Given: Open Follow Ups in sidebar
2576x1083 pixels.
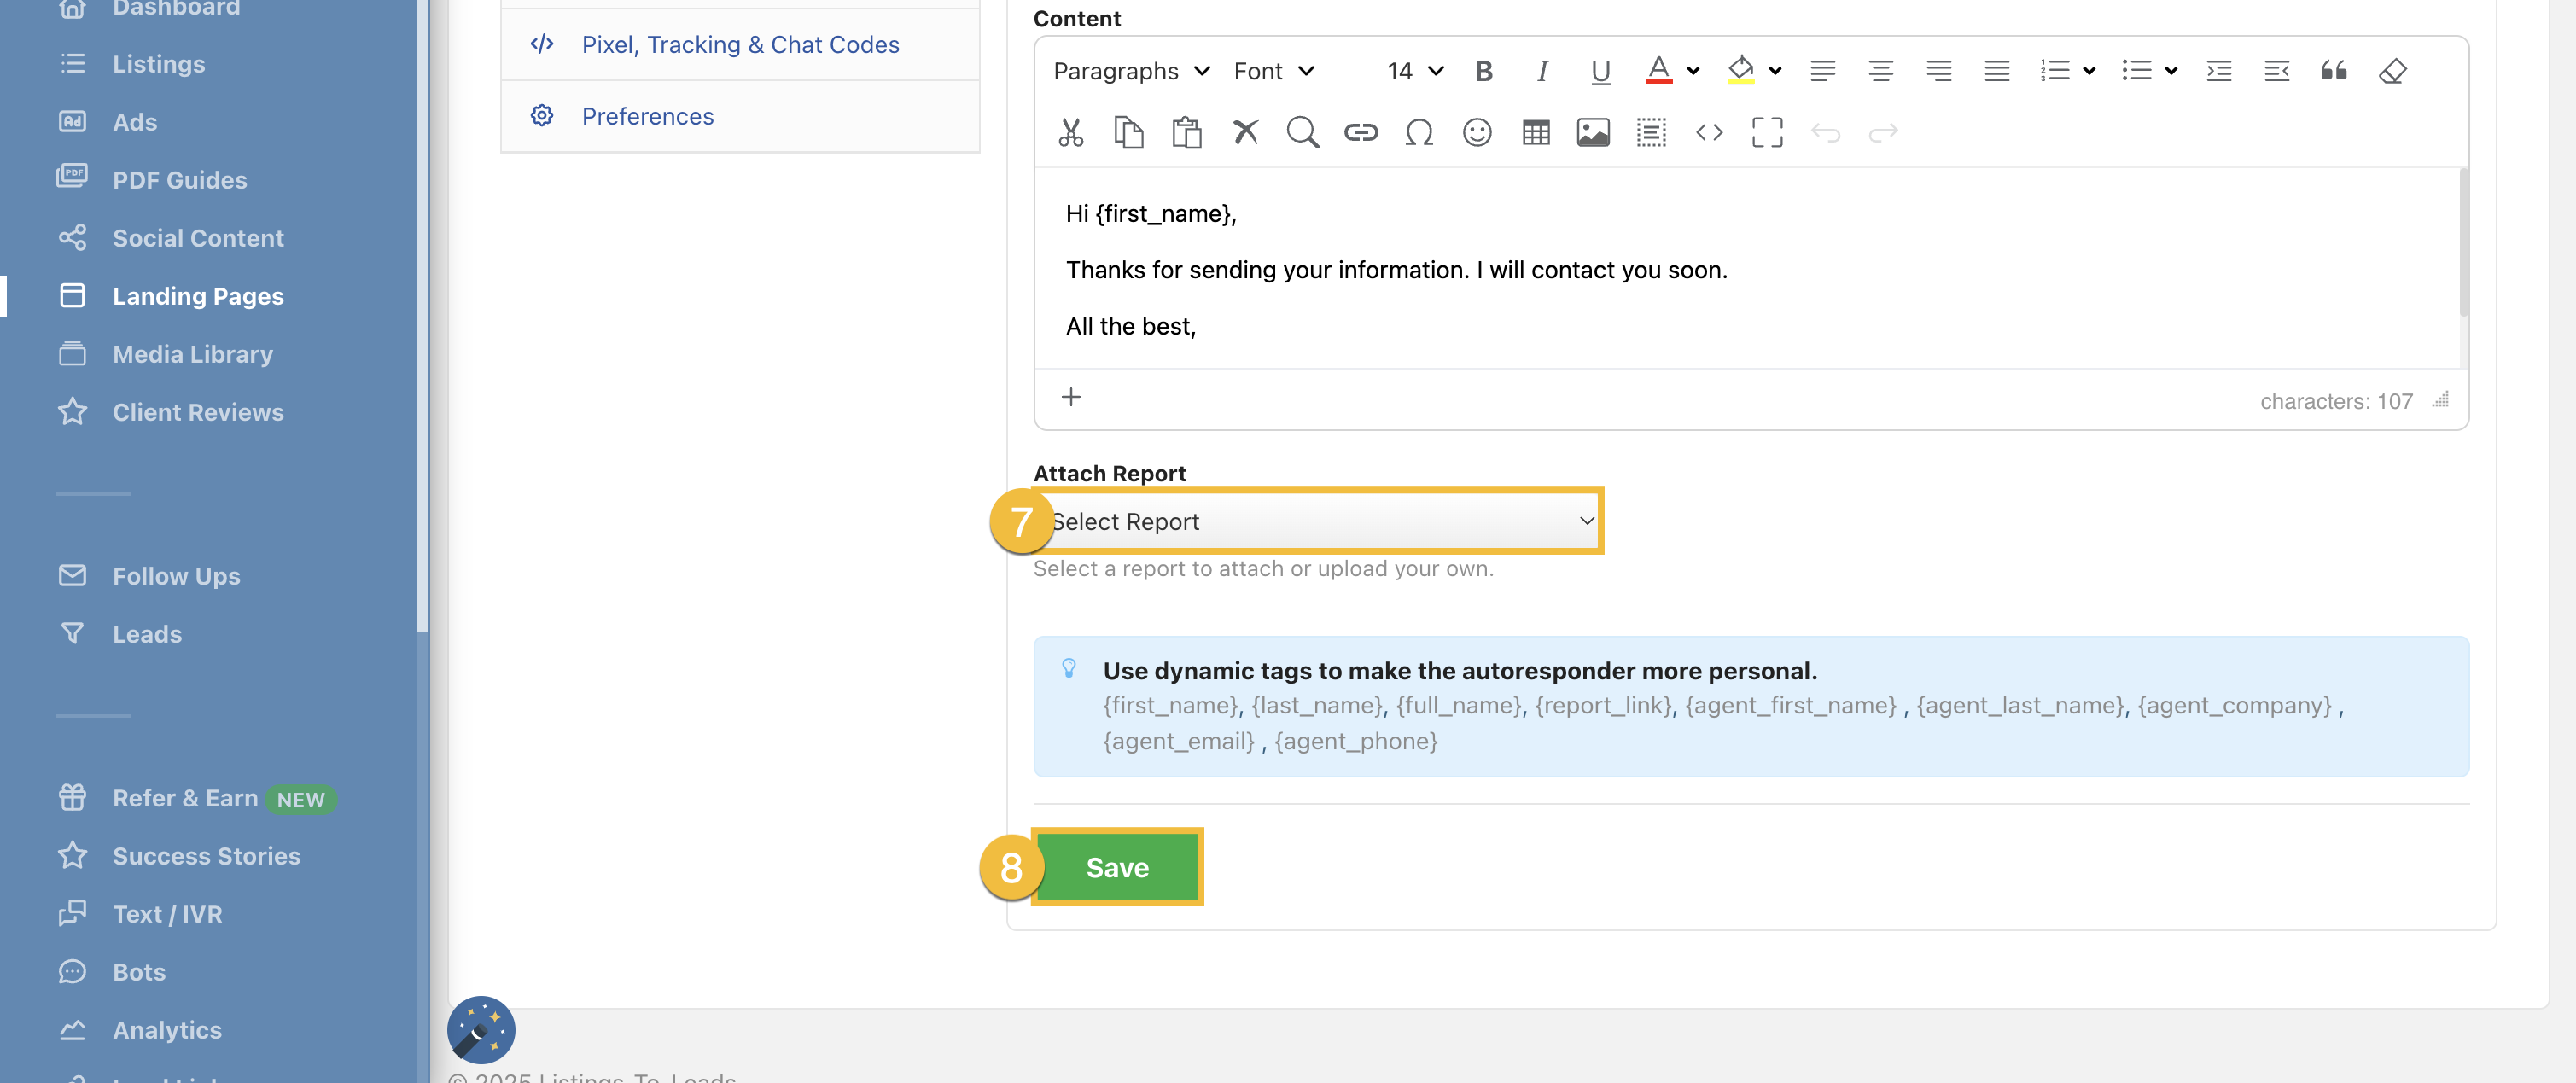Looking at the screenshot, I should click(176, 576).
